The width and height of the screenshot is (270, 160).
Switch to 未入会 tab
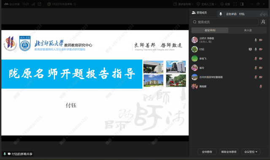(x=248, y=30)
